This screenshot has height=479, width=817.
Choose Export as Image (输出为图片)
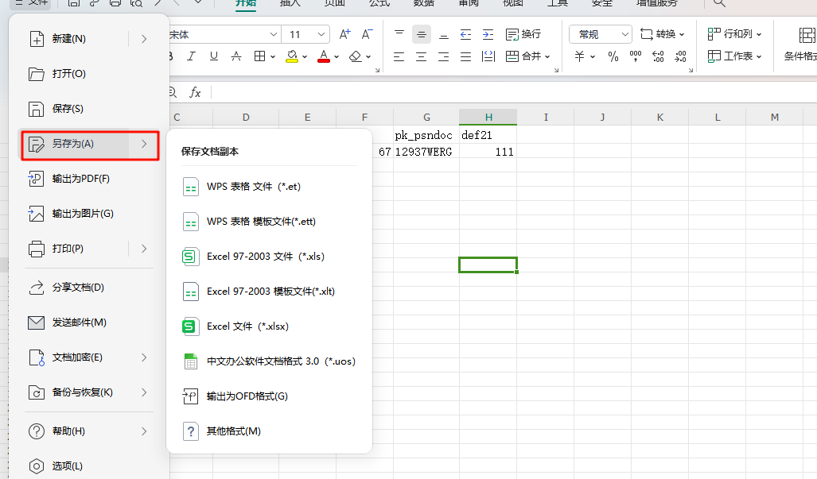88,214
